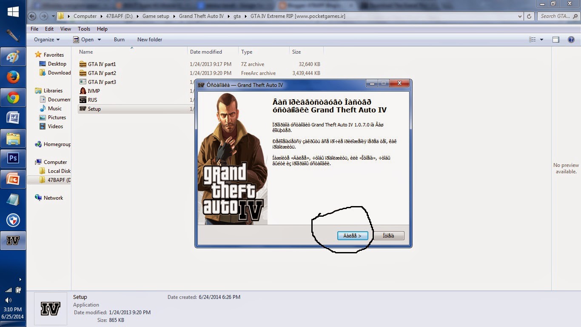
Task: Select the IVMP file
Action: coord(90,91)
